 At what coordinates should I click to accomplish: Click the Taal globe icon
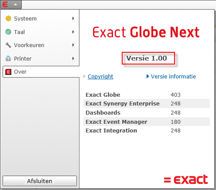pos(8,32)
